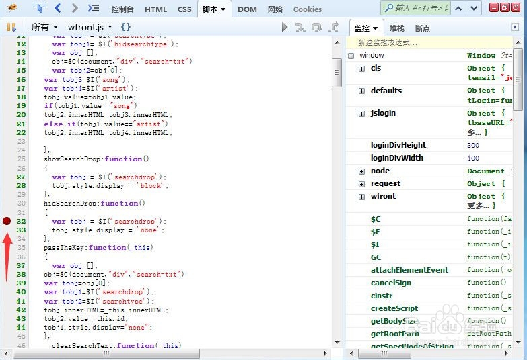The image size is (527, 360).
Task: Click the GC function entry
Action: pos(376,257)
